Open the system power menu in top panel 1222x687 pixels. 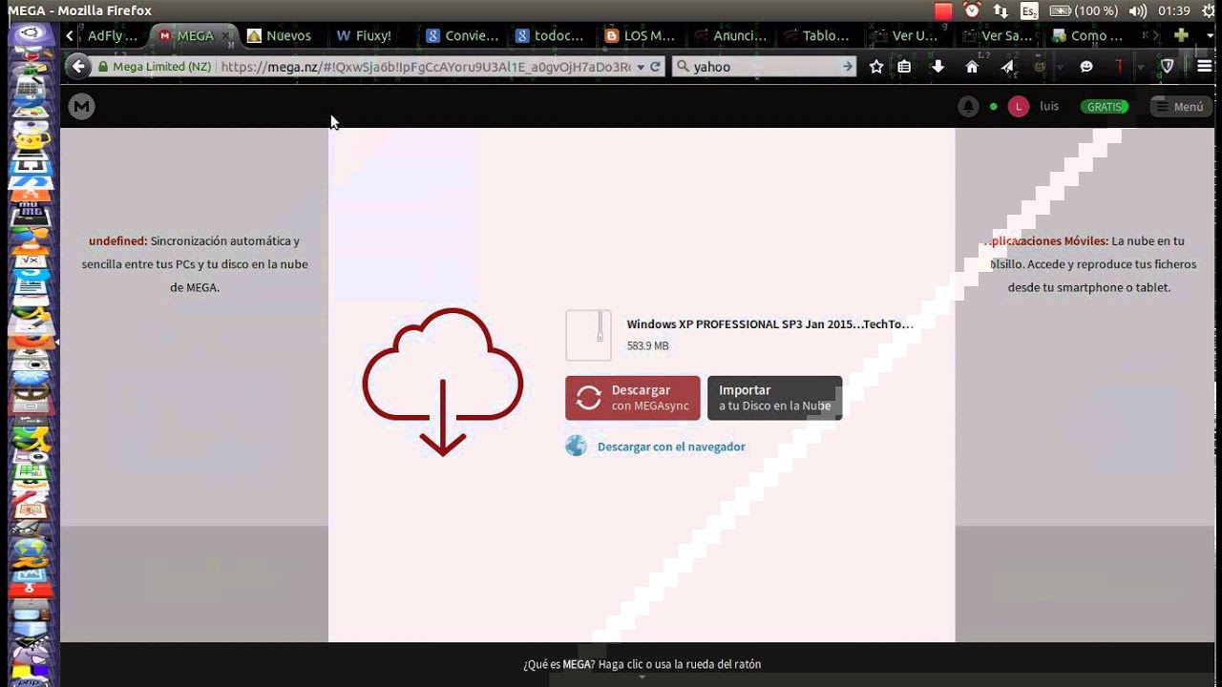pyautogui.click(x=1209, y=10)
